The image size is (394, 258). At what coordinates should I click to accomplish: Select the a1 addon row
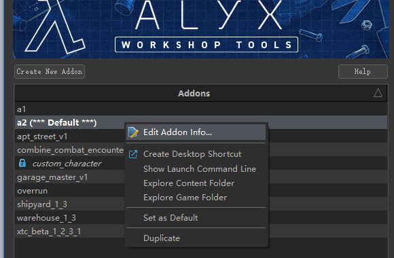201,109
